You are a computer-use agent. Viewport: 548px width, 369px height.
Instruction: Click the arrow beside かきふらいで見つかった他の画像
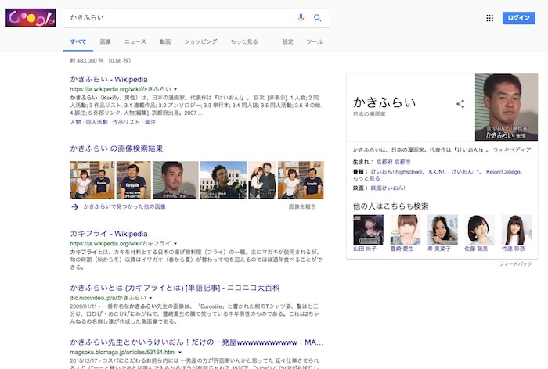[75, 206]
